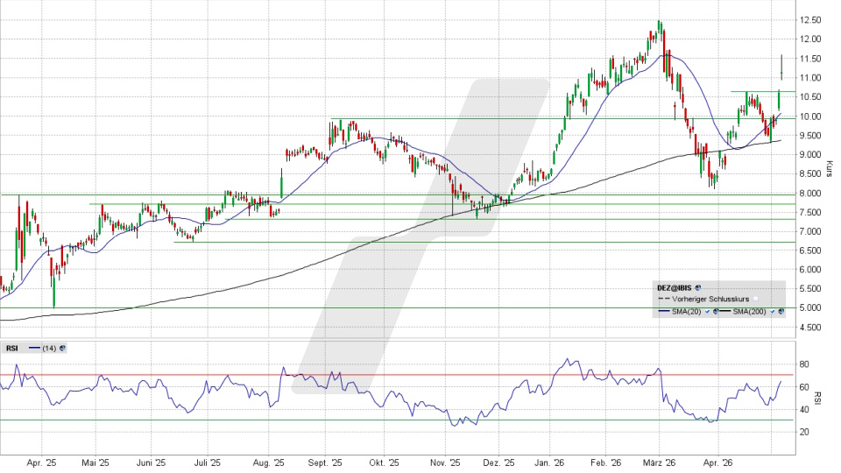Click the Kurs axis title
Screen dimensions: 841x473
[830, 169]
